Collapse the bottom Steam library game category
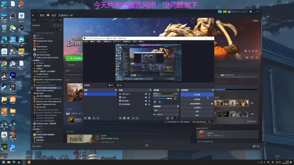The image size is (294, 165). [32, 129]
